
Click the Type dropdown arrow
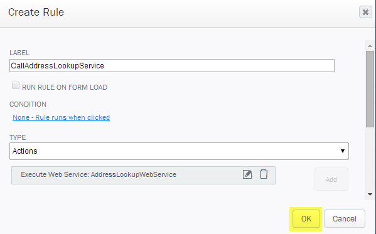tap(343, 151)
